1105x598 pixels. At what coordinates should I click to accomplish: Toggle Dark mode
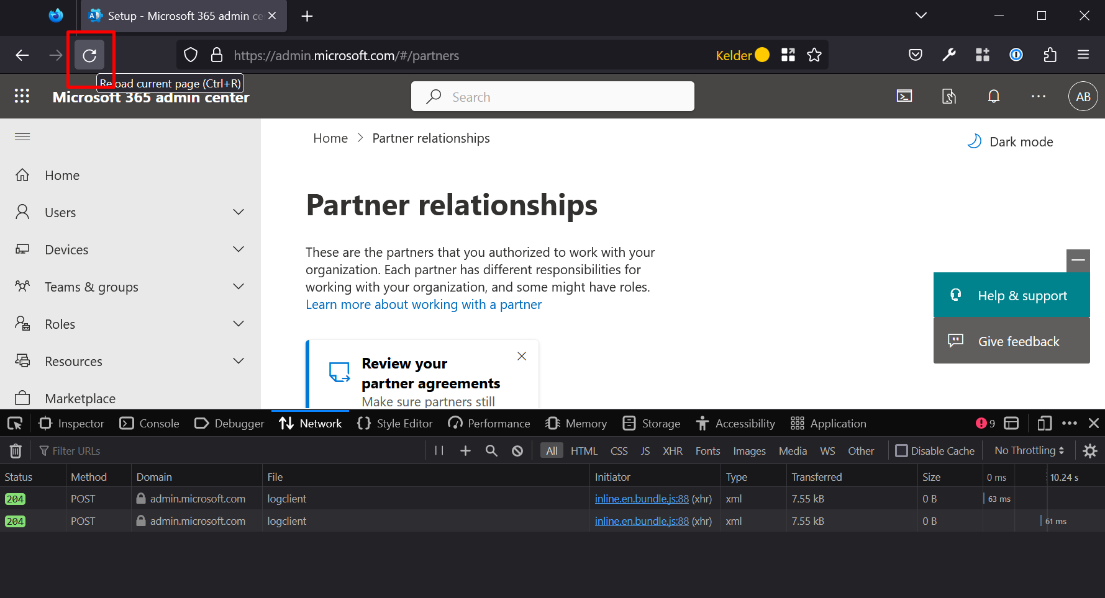1011,142
